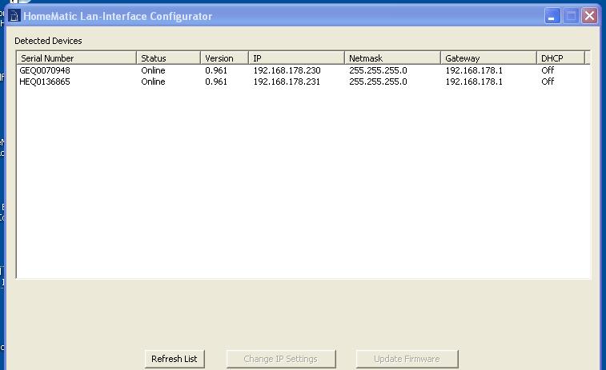This screenshot has height=370, width=606.
Task: Click gateway 192.168.178.1 in GEQ0070948 row
Action: pos(474,70)
